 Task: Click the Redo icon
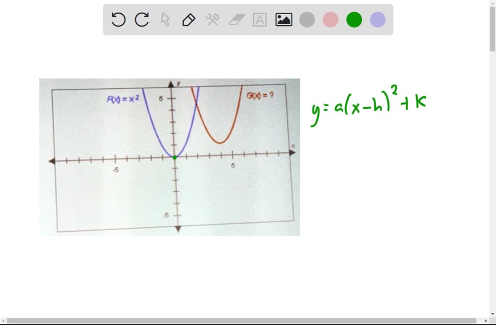[141, 19]
